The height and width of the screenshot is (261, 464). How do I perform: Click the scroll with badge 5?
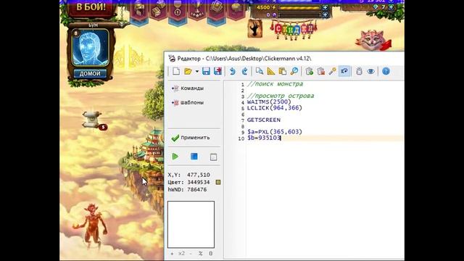[94, 120]
